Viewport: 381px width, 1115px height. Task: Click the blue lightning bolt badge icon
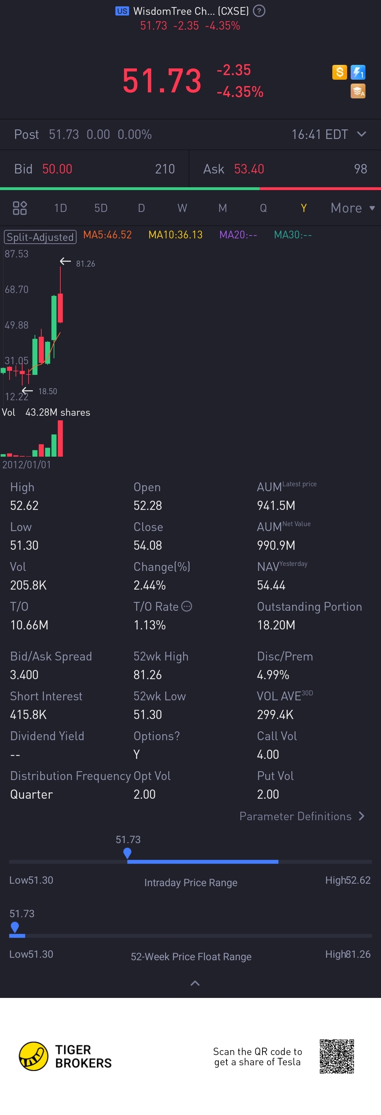[358, 72]
